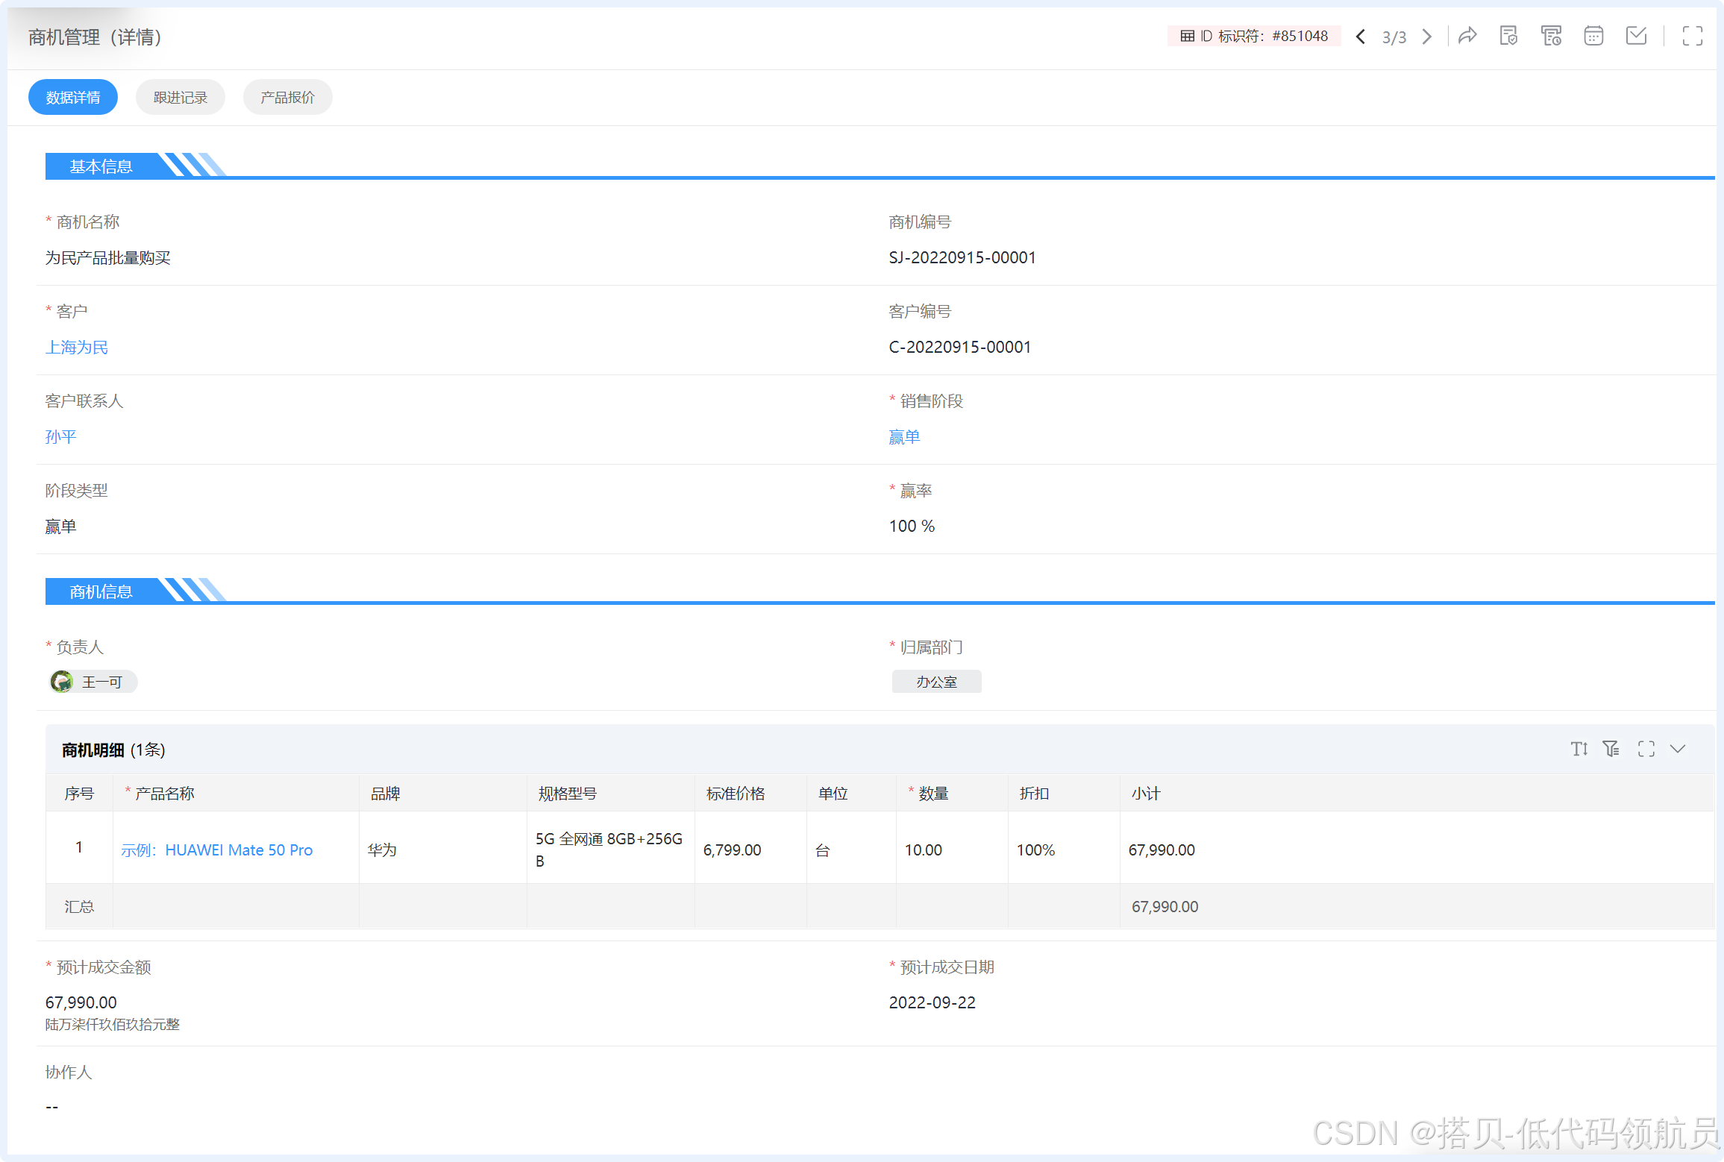This screenshot has width=1724, height=1162.
Task: Click the share arrow icon
Action: click(x=1467, y=36)
